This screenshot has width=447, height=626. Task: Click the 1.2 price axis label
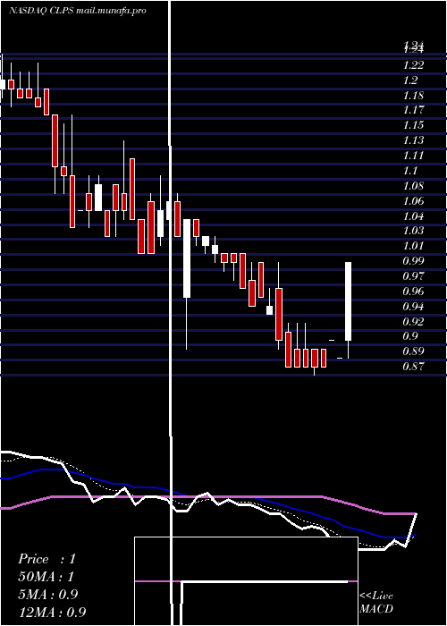coord(410,80)
